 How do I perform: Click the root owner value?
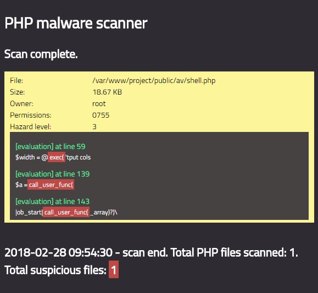tap(99, 104)
